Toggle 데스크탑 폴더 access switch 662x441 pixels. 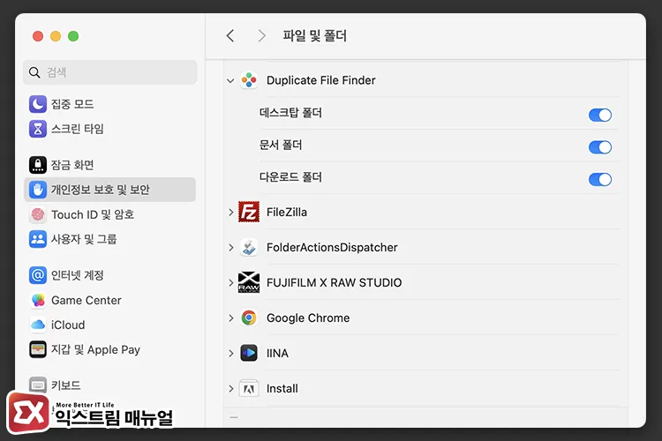click(x=600, y=115)
